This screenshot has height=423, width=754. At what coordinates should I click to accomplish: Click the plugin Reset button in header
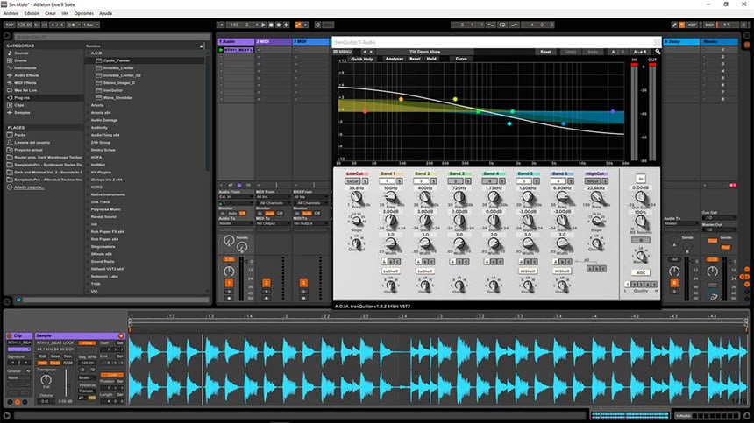(545, 52)
